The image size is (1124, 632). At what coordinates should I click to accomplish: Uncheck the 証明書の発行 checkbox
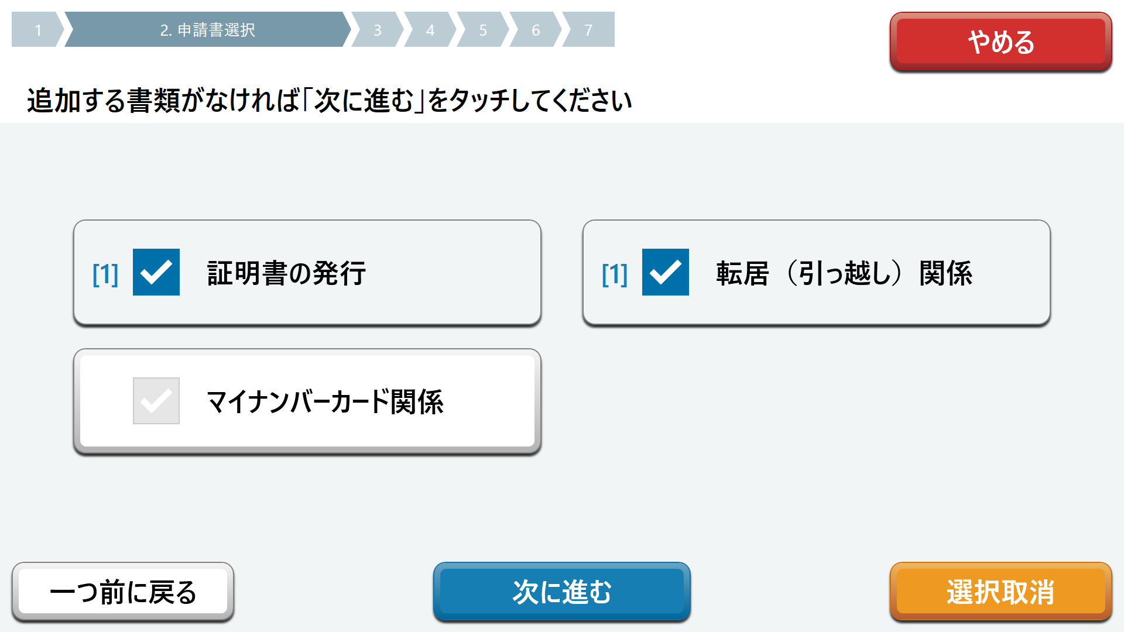(x=156, y=272)
